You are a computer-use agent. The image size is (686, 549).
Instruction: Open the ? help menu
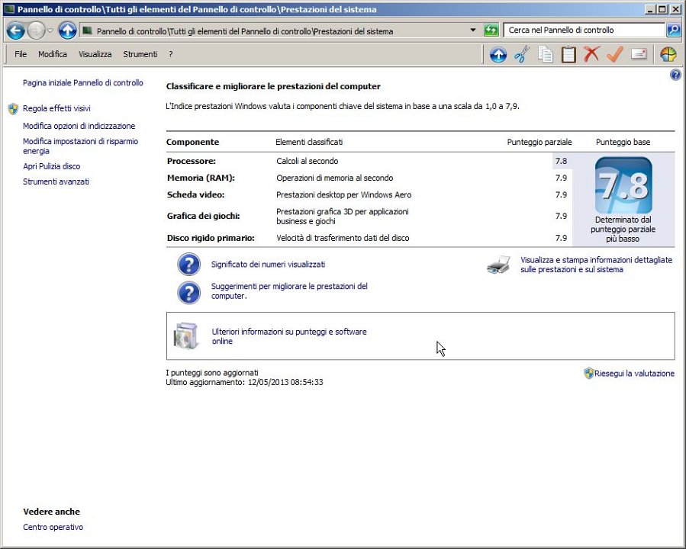point(171,54)
